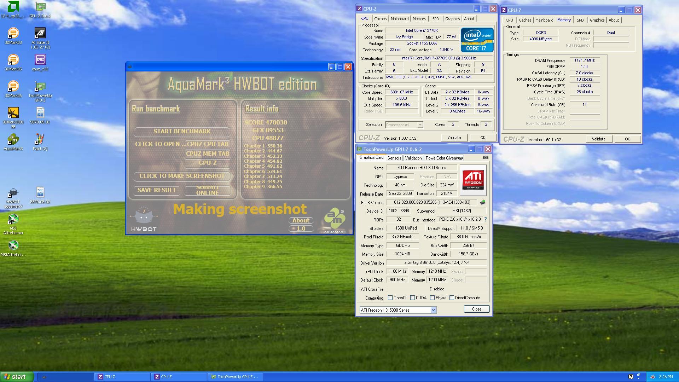
Task: Open AI Suite II desktop icon
Action: 40,38
